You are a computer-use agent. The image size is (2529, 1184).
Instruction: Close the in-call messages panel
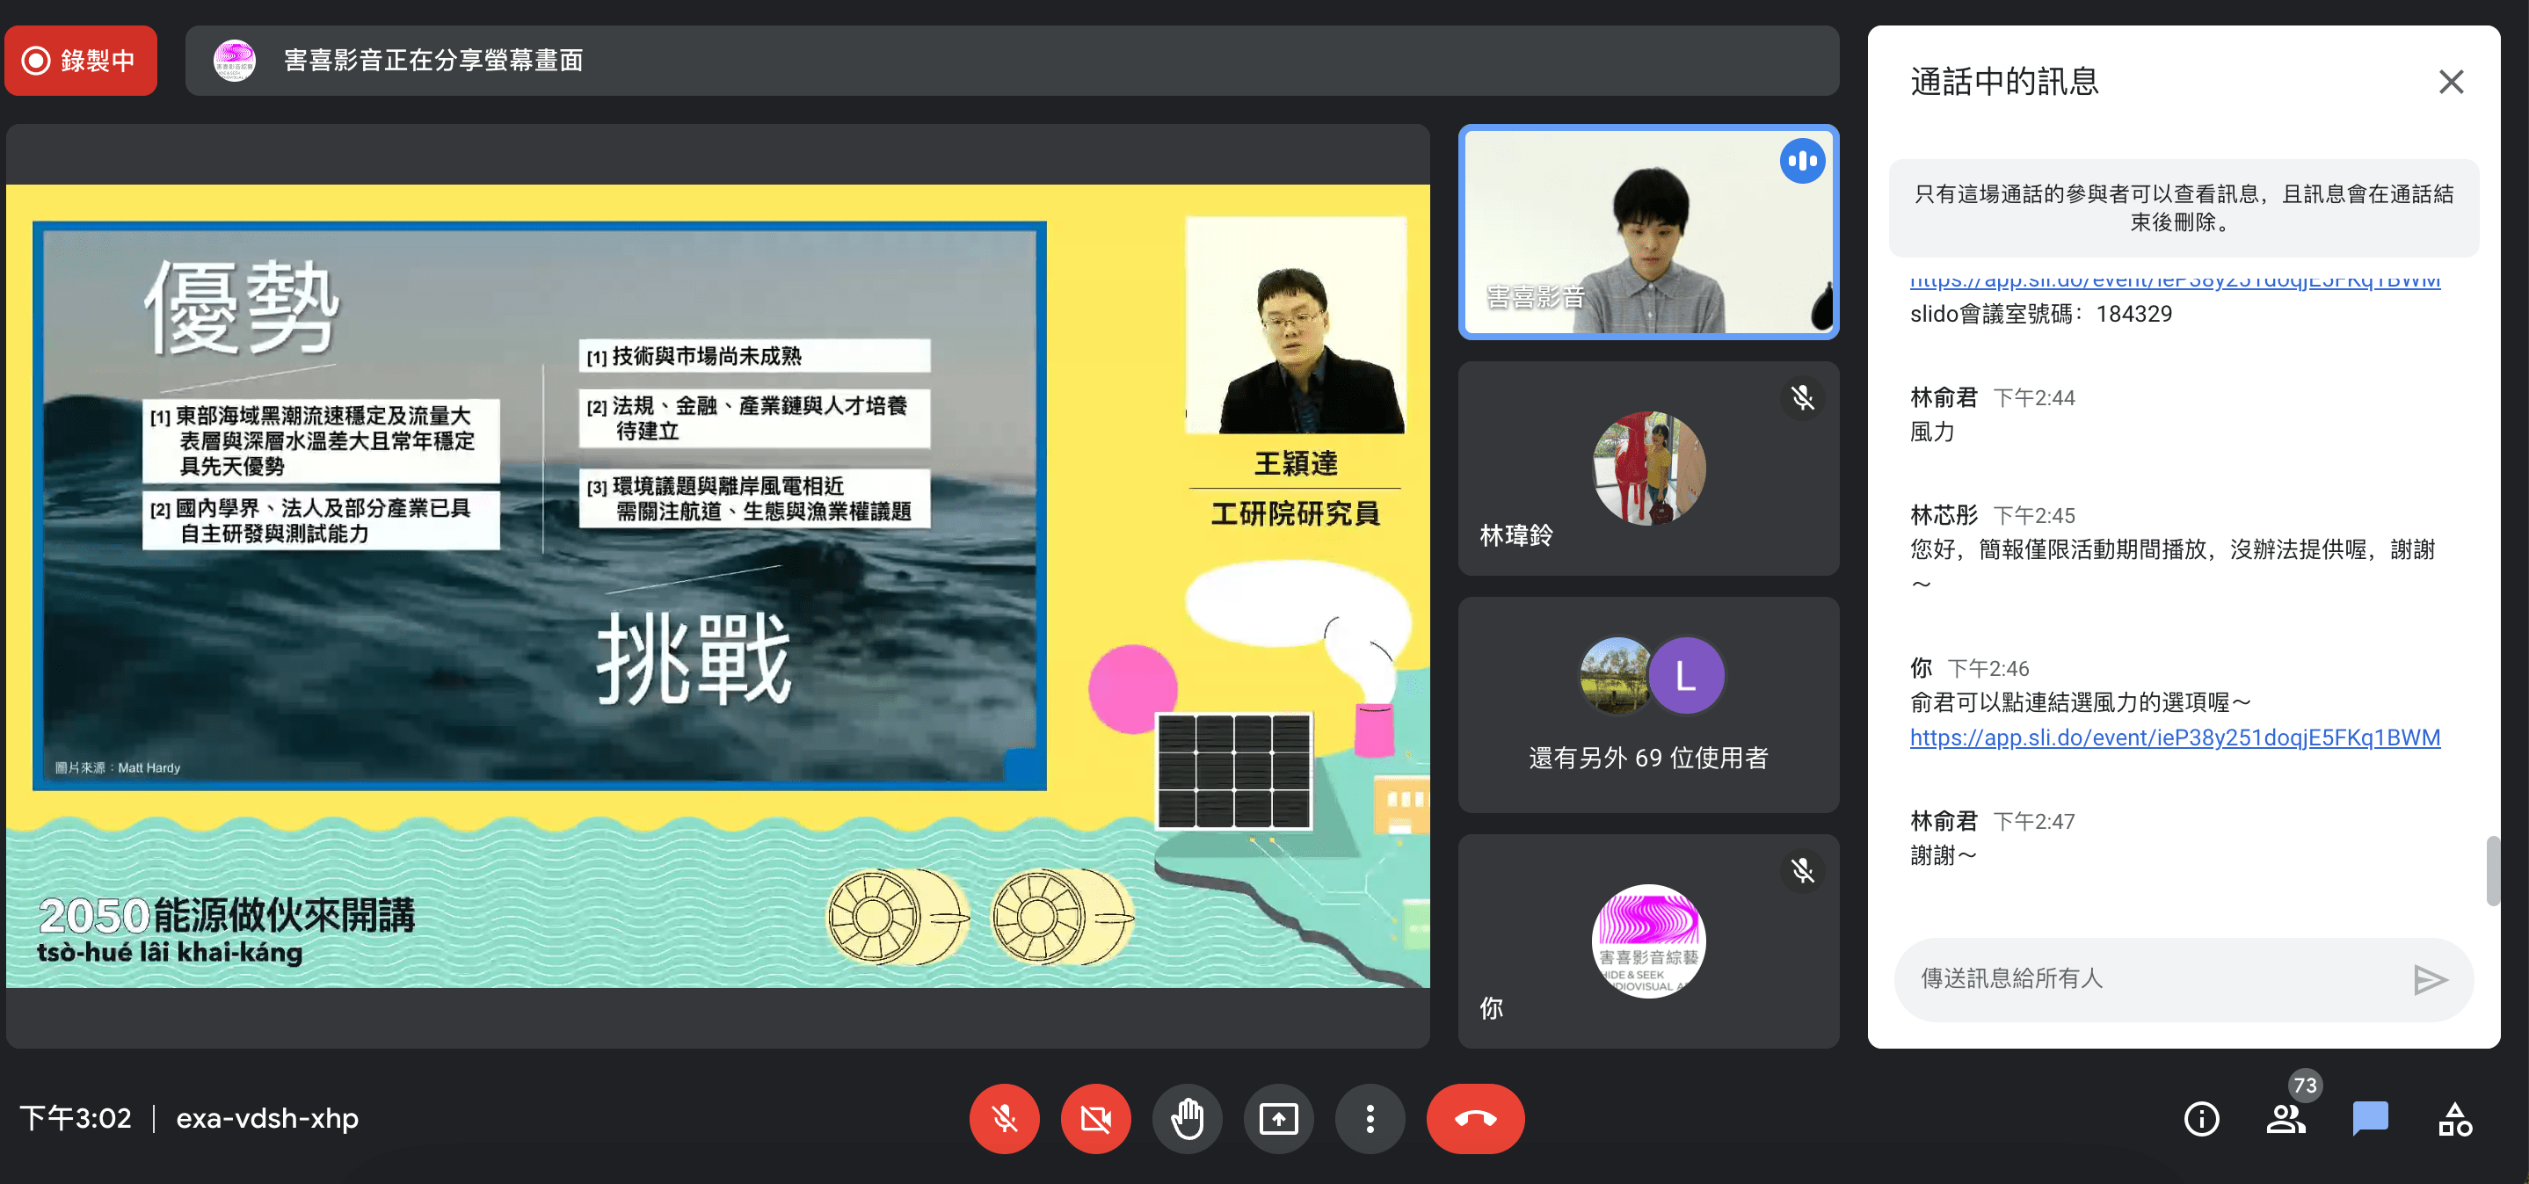point(2451,82)
